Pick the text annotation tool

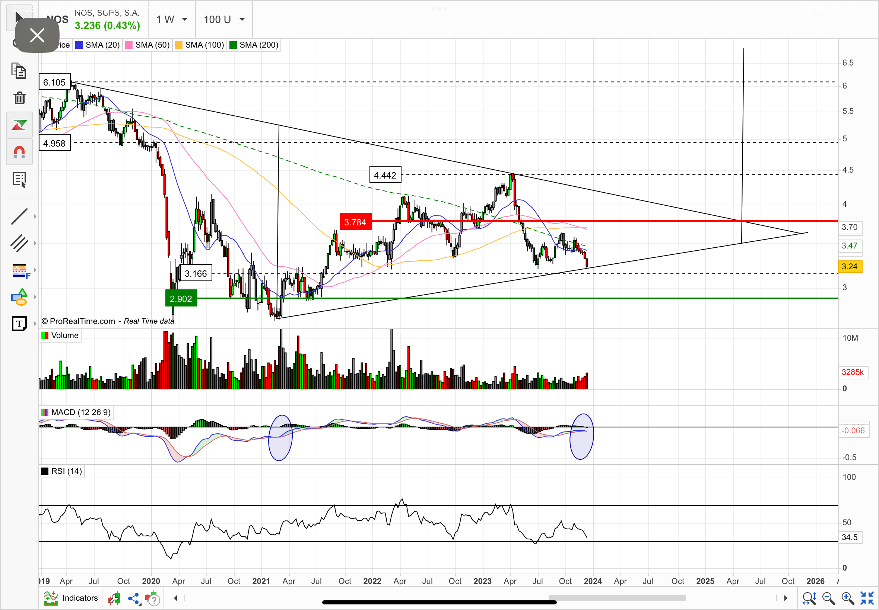click(x=19, y=324)
